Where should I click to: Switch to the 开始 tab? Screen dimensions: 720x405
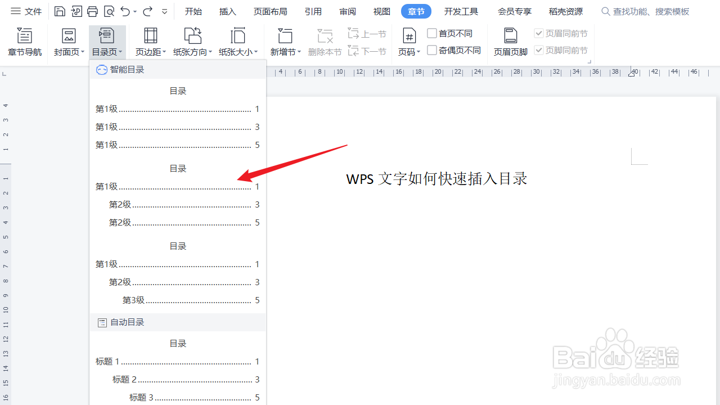193,11
